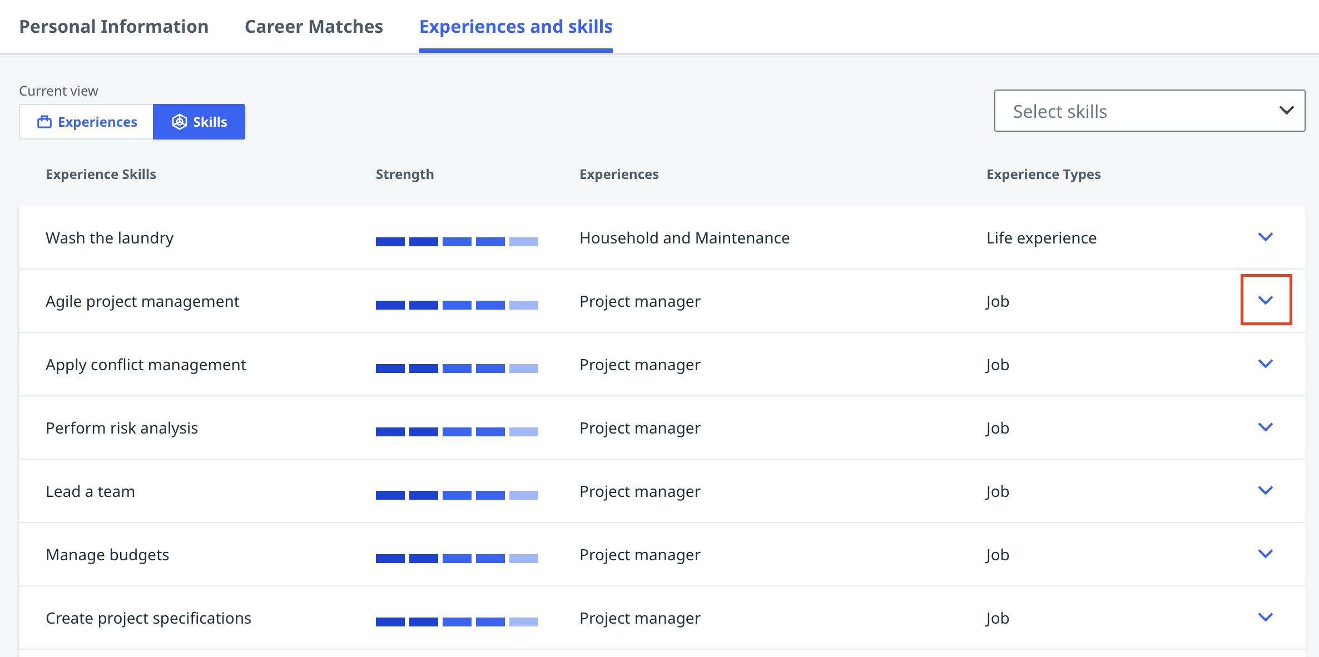Screen dimensions: 1319x657
Task: Click the Agile project management skill name
Action: coord(142,301)
